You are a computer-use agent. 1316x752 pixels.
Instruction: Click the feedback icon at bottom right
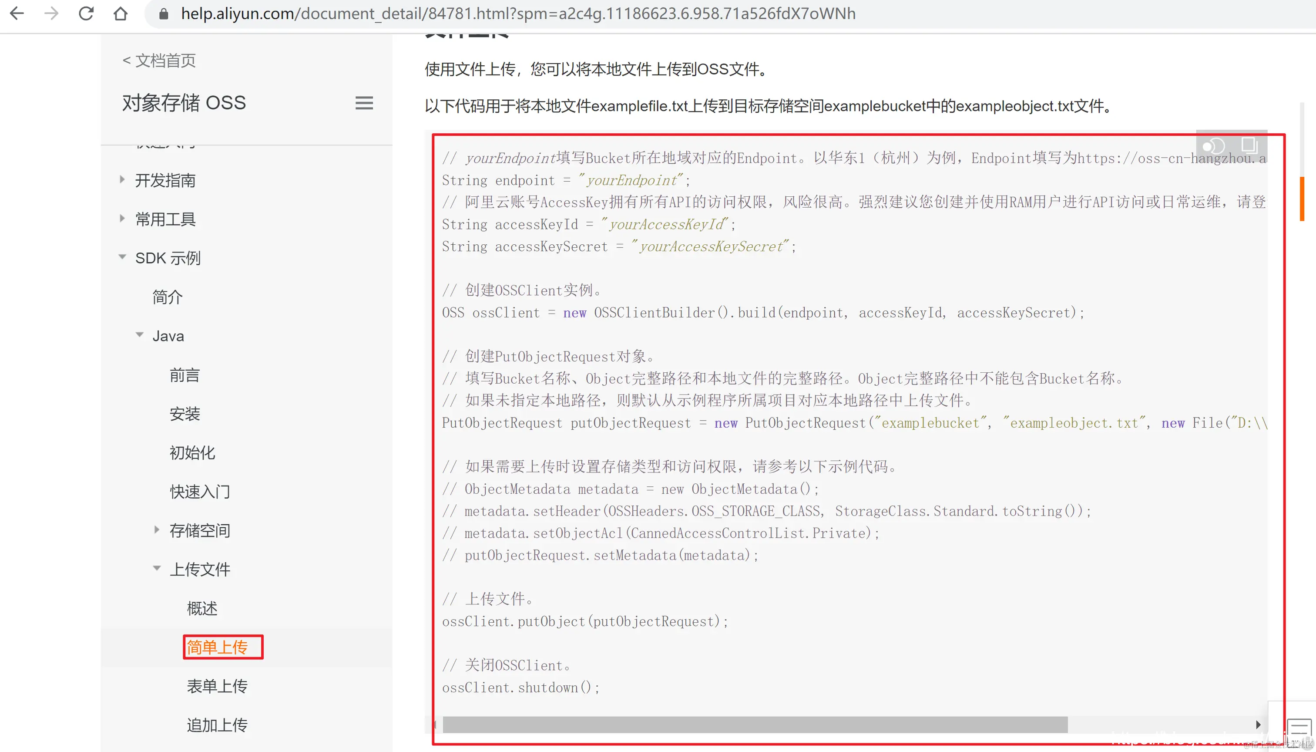[x=1299, y=728]
